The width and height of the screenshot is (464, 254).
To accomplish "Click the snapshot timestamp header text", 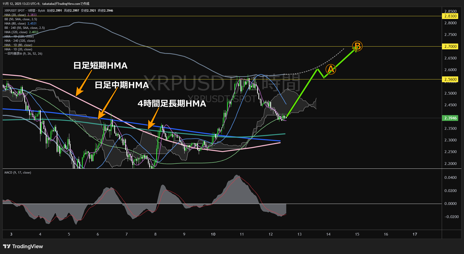I will click(46, 4).
